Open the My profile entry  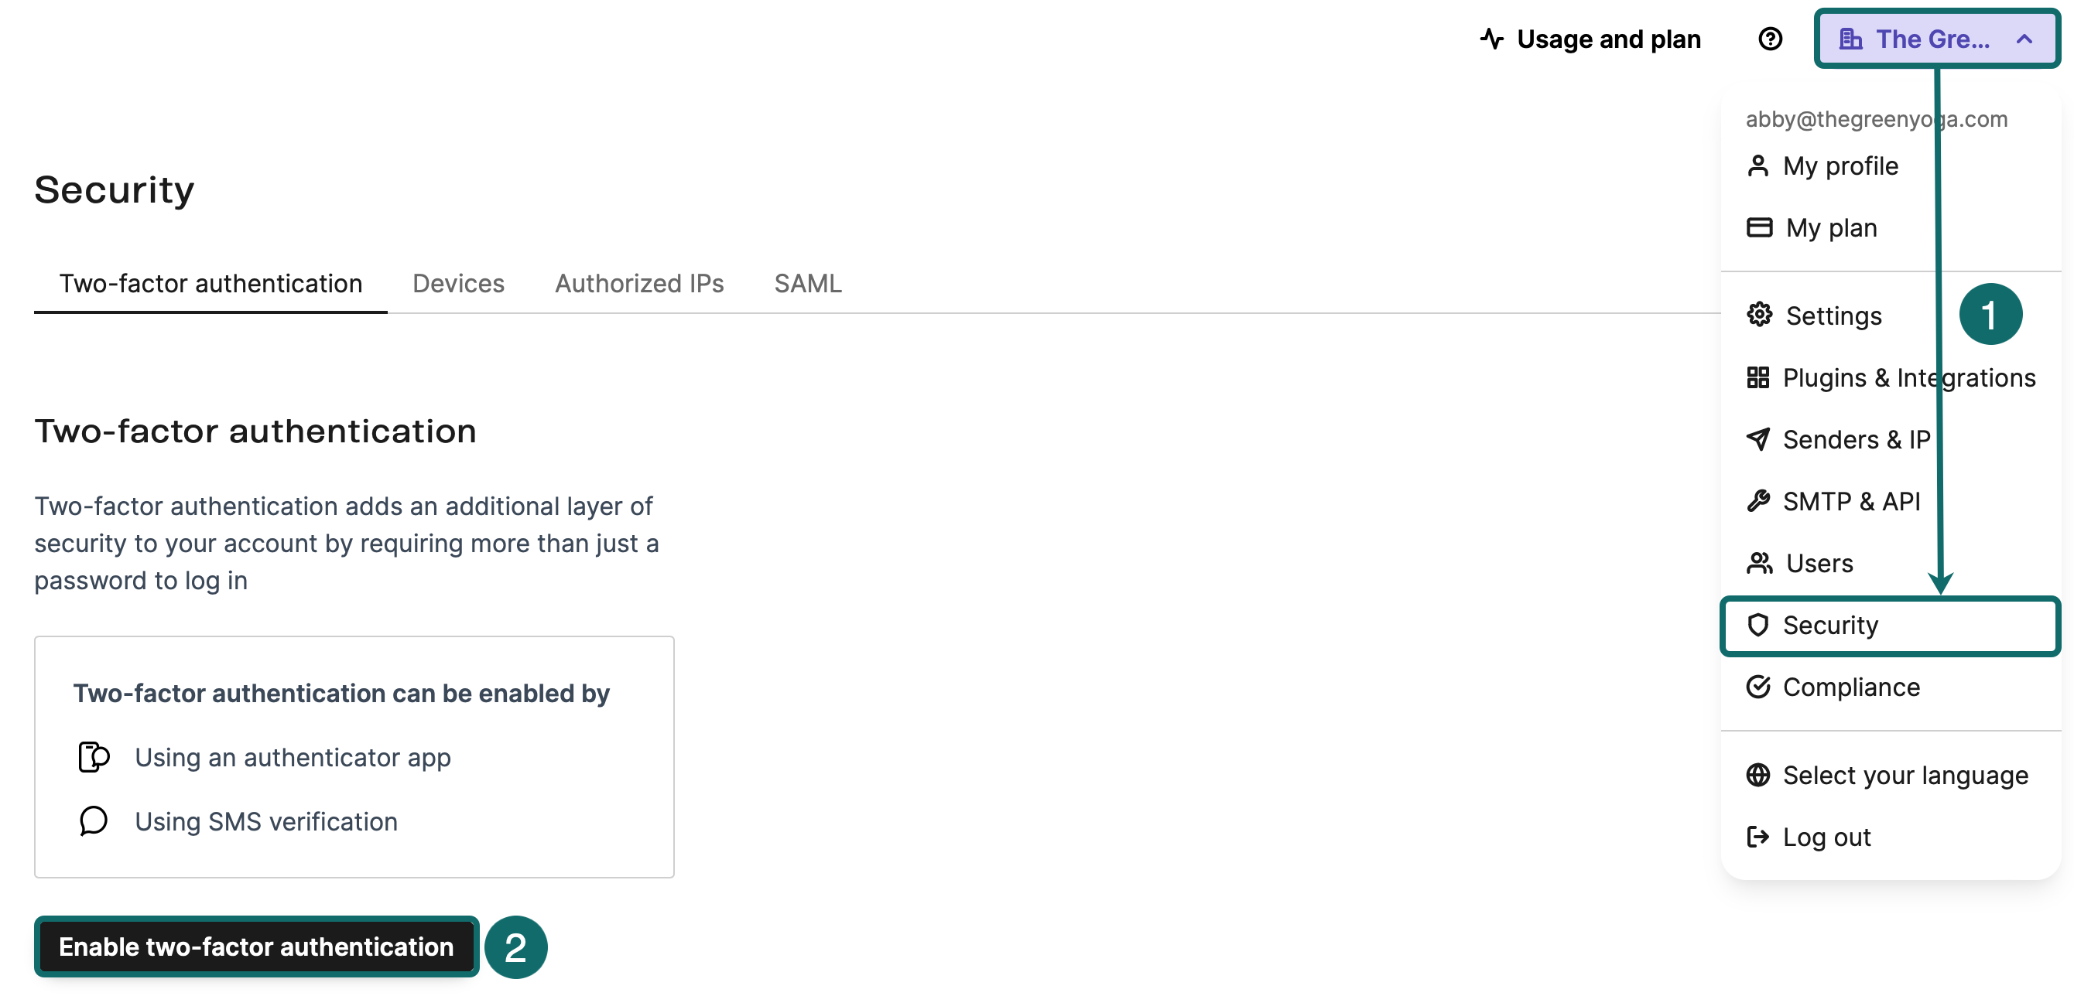click(1840, 165)
